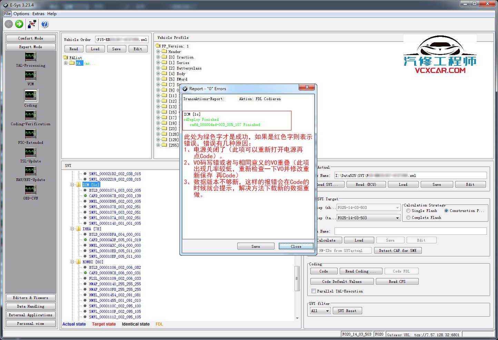
Task: Open the SVI filter All dropdown
Action: click(x=320, y=311)
